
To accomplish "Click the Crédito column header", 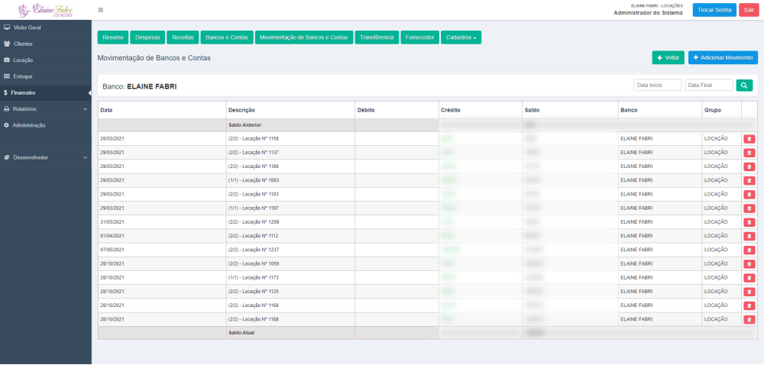I will tap(480, 110).
